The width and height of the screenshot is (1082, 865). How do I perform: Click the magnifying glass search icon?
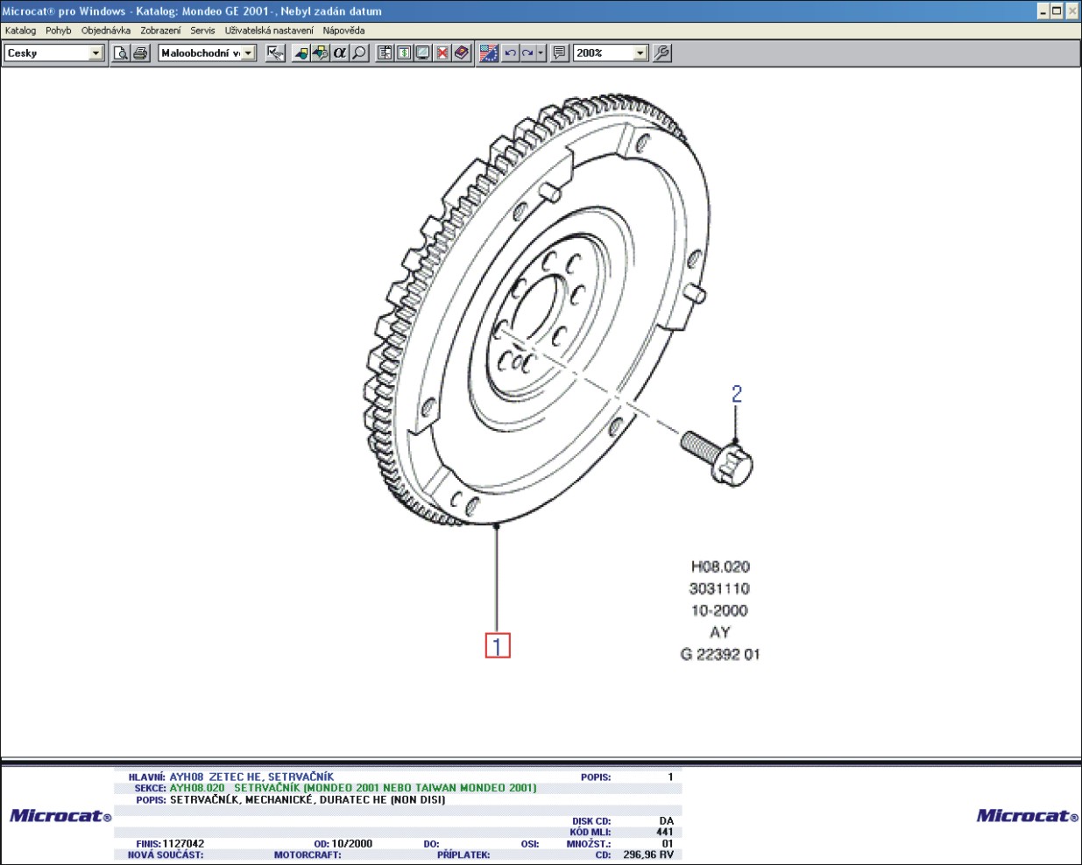pos(359,53)
